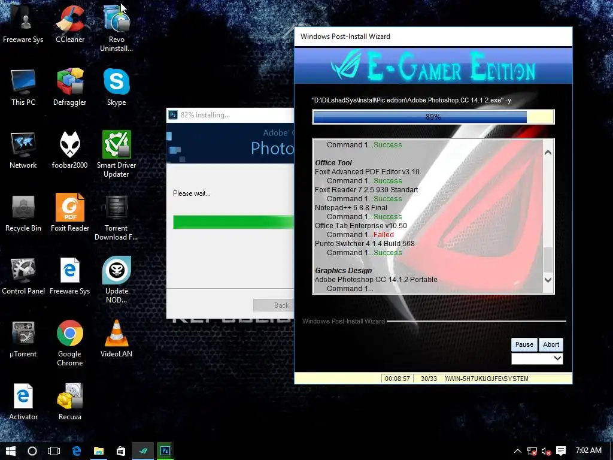613x460 pixels.
Task: Click the Foxit Reader 7.2.5.930 Standart entry
Action: 366,190
